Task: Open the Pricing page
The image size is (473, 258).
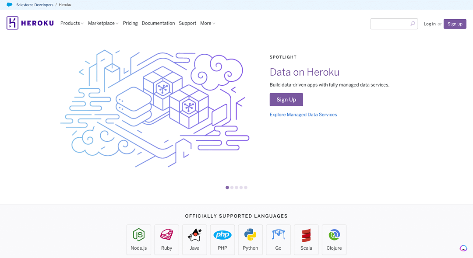Action: 131,23
